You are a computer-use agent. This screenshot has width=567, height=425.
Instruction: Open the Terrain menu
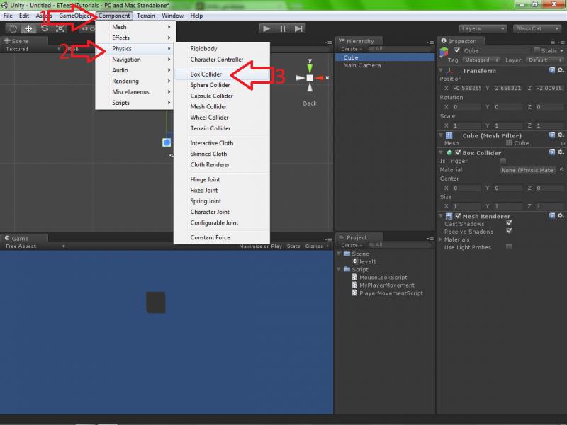tap(146, 16)
